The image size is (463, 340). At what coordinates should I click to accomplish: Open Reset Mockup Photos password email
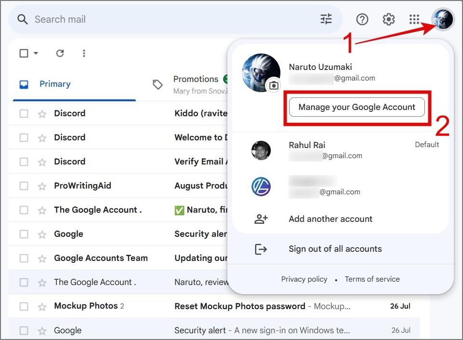point(240,306)
